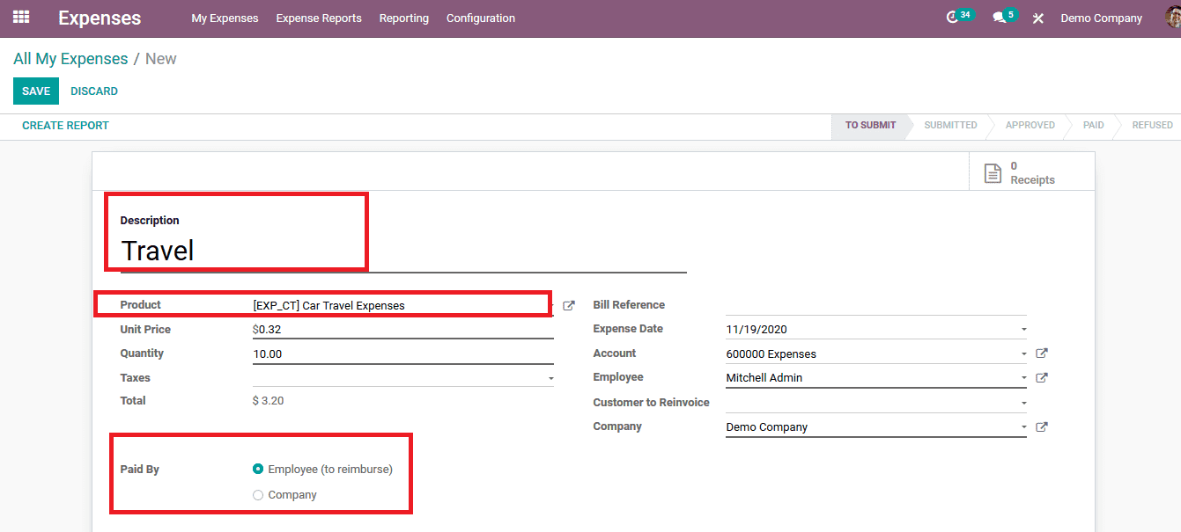Open the Configuration menu
The image size is (1181, 532).
(481, 18)
